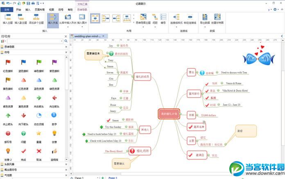The height and width of the screenshot is (179, 285).
Task: Open the dropdown arrow under 插入图片
Action: 82,27
